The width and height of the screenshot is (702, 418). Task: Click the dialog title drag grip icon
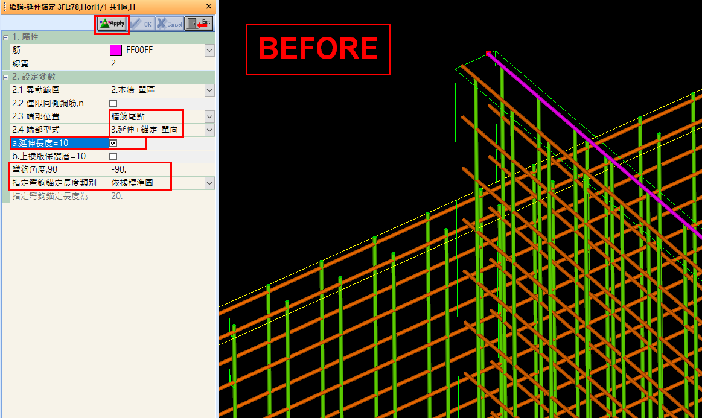pyautogui.click(x=4, y=7)
